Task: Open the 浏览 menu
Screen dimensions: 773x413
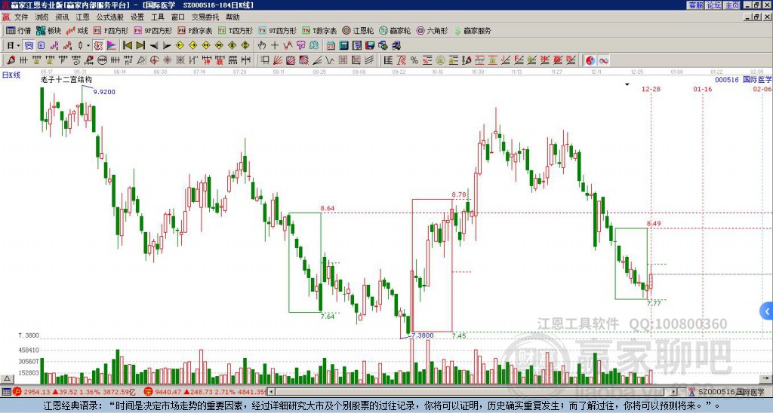Action: (42, 17)
